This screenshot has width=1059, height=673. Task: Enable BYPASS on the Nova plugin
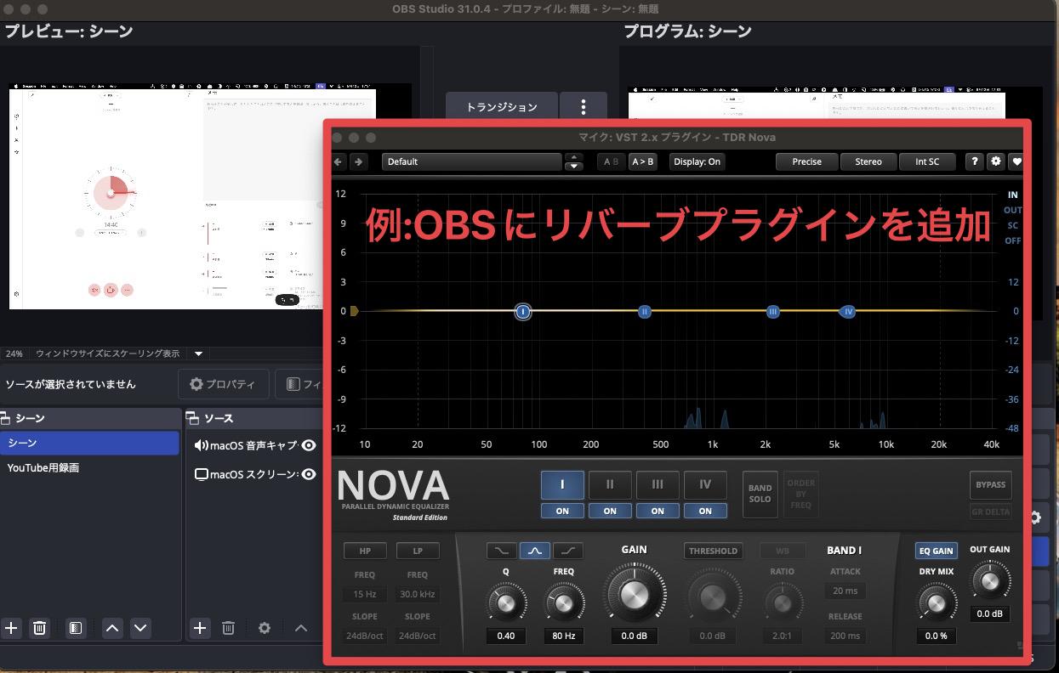tap(990, 484)
